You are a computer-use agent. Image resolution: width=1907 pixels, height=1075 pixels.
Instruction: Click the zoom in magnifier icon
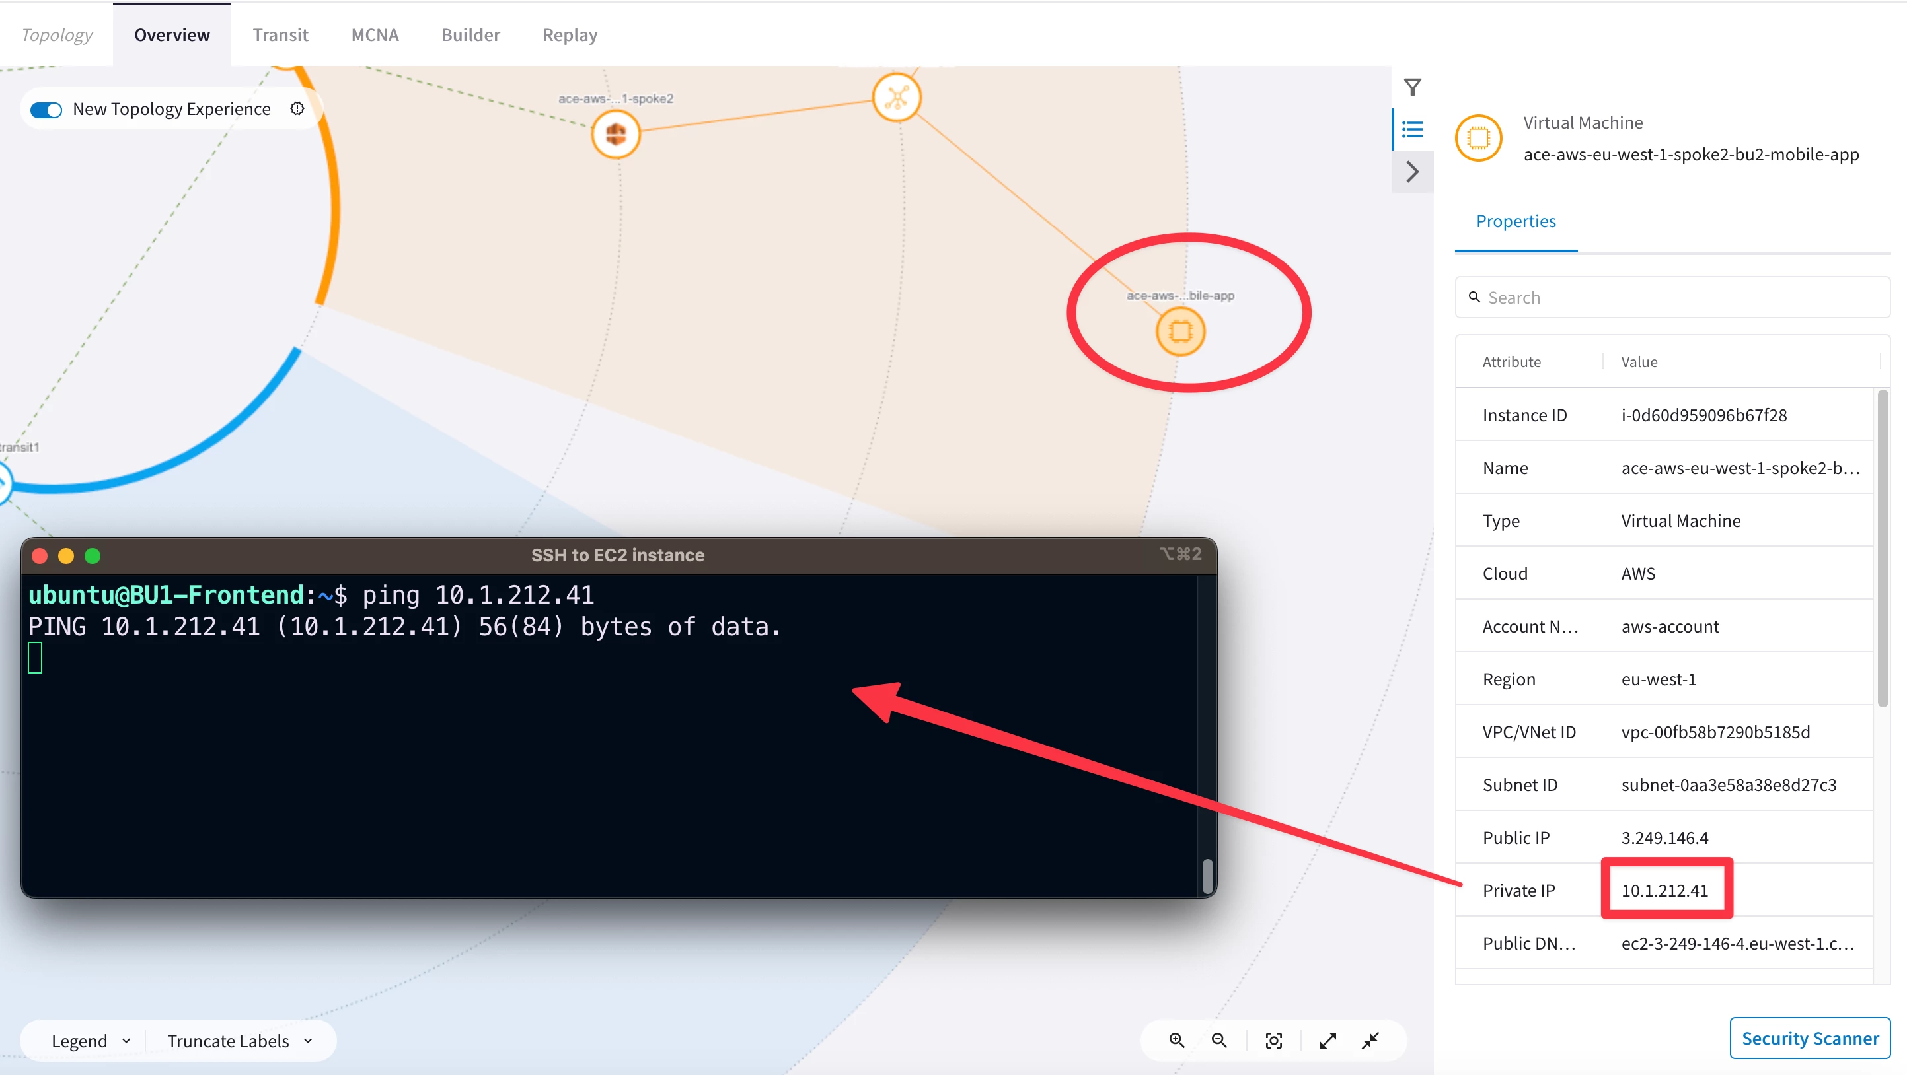[1176, 1040]
